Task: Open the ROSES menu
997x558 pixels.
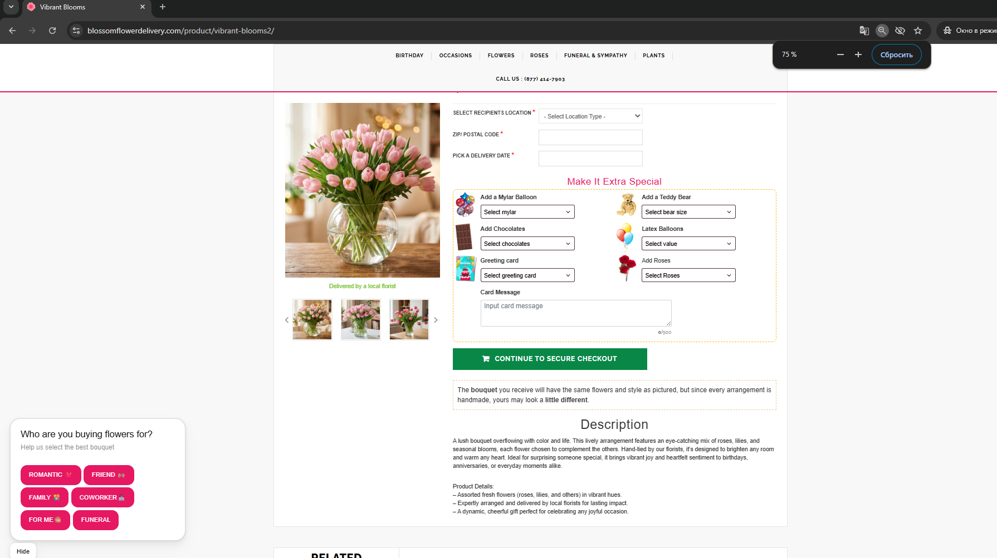Action: coord(539,56)
